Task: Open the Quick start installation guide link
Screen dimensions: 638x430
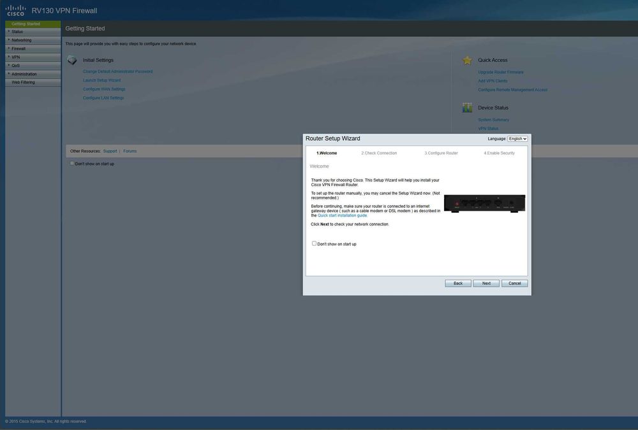Action: (342, 215)
